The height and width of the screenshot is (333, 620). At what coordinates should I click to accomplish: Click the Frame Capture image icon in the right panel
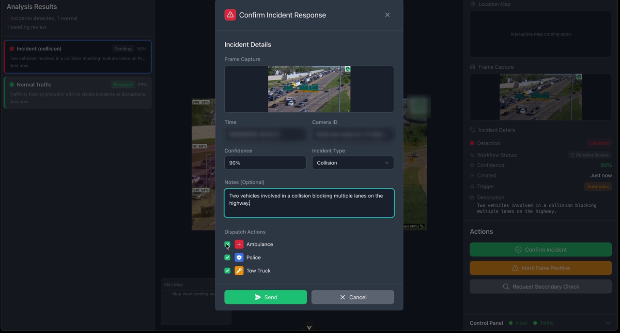(473, 67)
